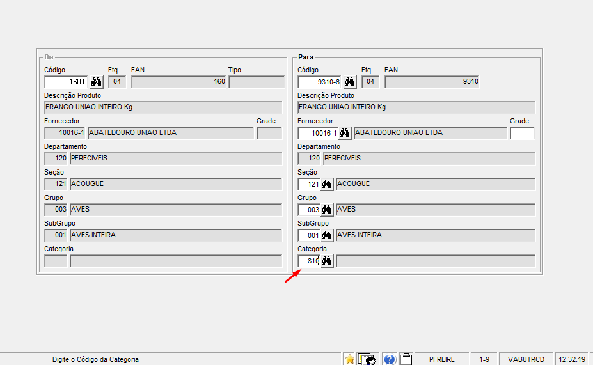This screenshot has height=365, width=593.
Task: Click the Para Seção ACOUGUE field
Action: [x=436, y=184]
